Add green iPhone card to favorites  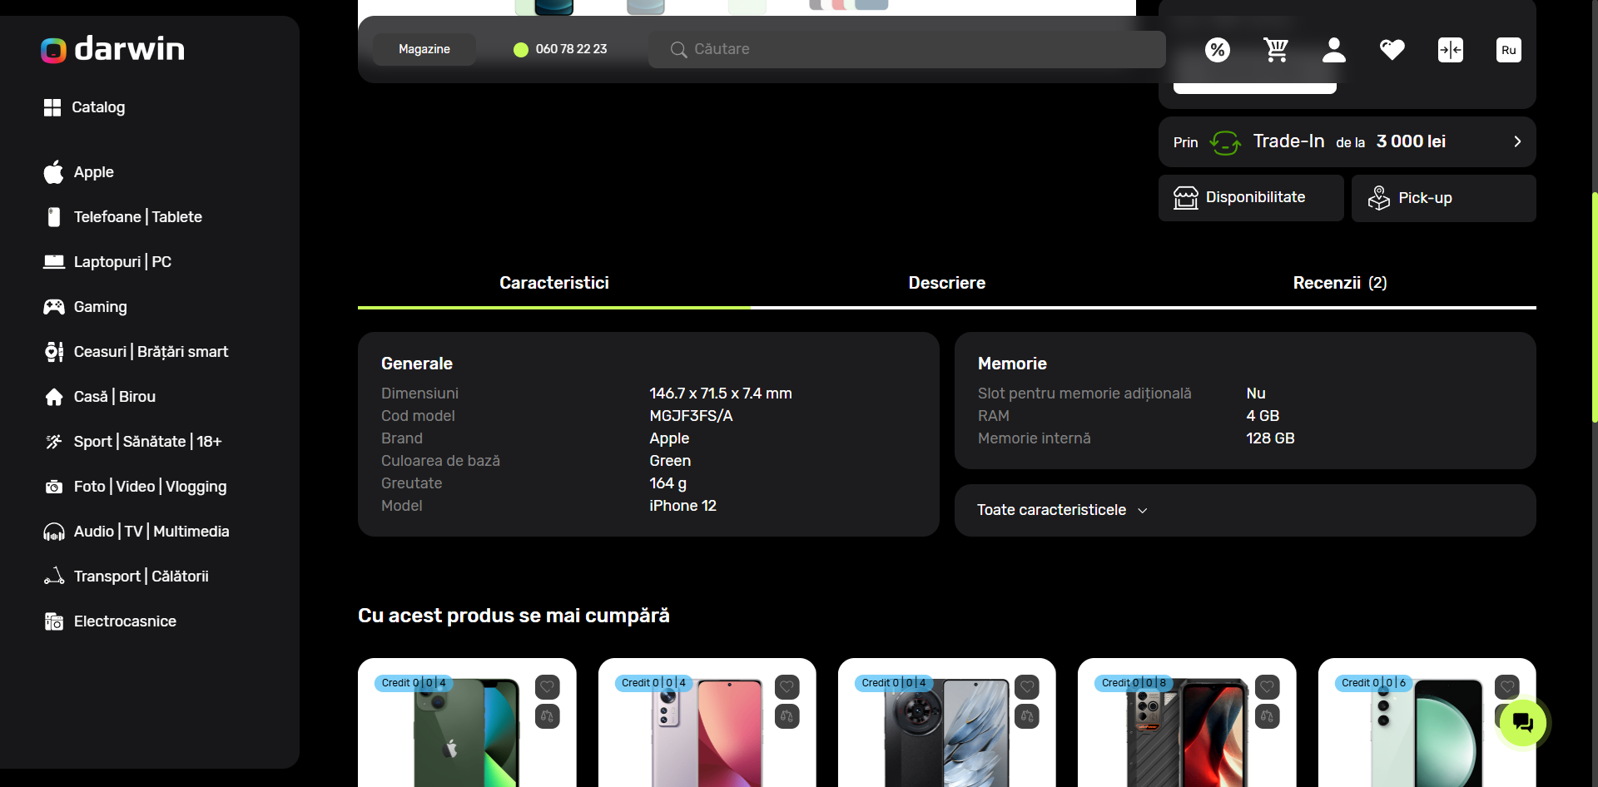point(547,687)
